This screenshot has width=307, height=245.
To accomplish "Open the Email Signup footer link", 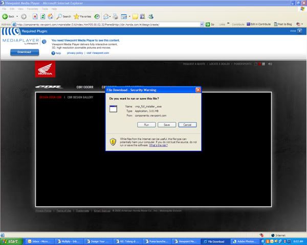I will click(x=102, y=211).
